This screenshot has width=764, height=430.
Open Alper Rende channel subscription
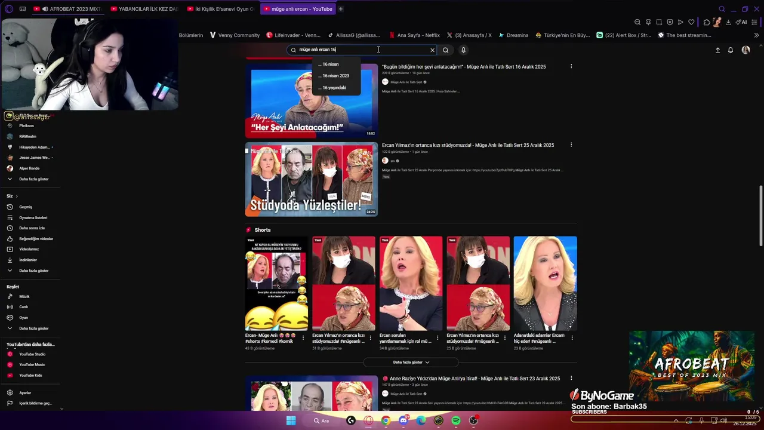coord(29,168)
